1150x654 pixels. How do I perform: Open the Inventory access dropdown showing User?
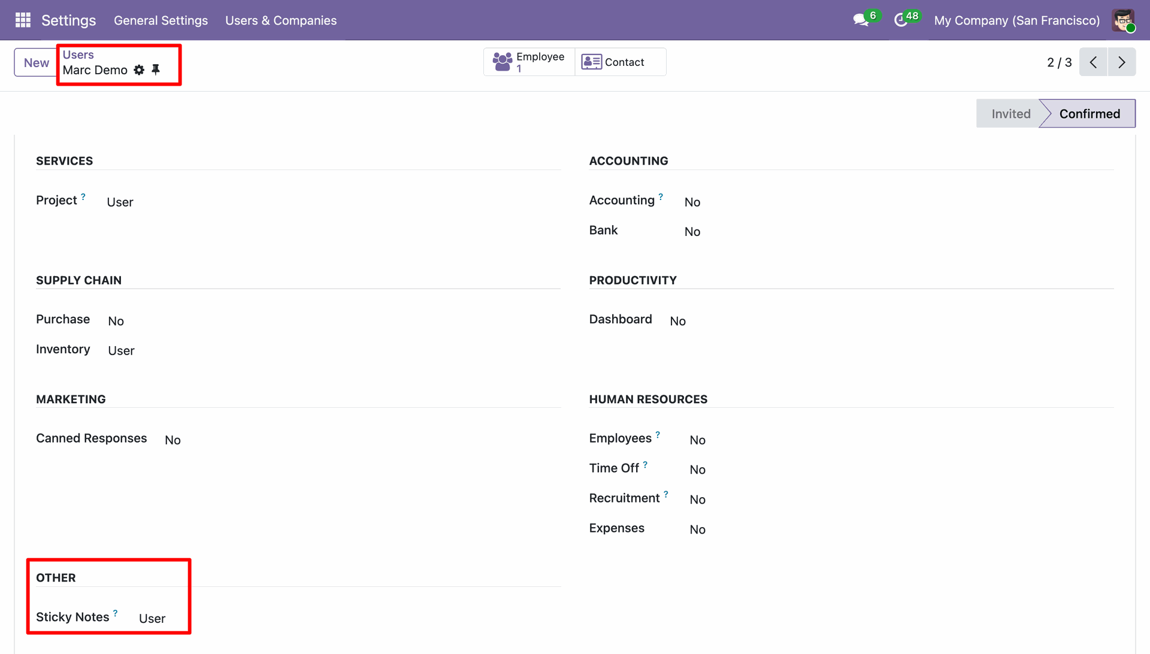[x=121, y=351]
